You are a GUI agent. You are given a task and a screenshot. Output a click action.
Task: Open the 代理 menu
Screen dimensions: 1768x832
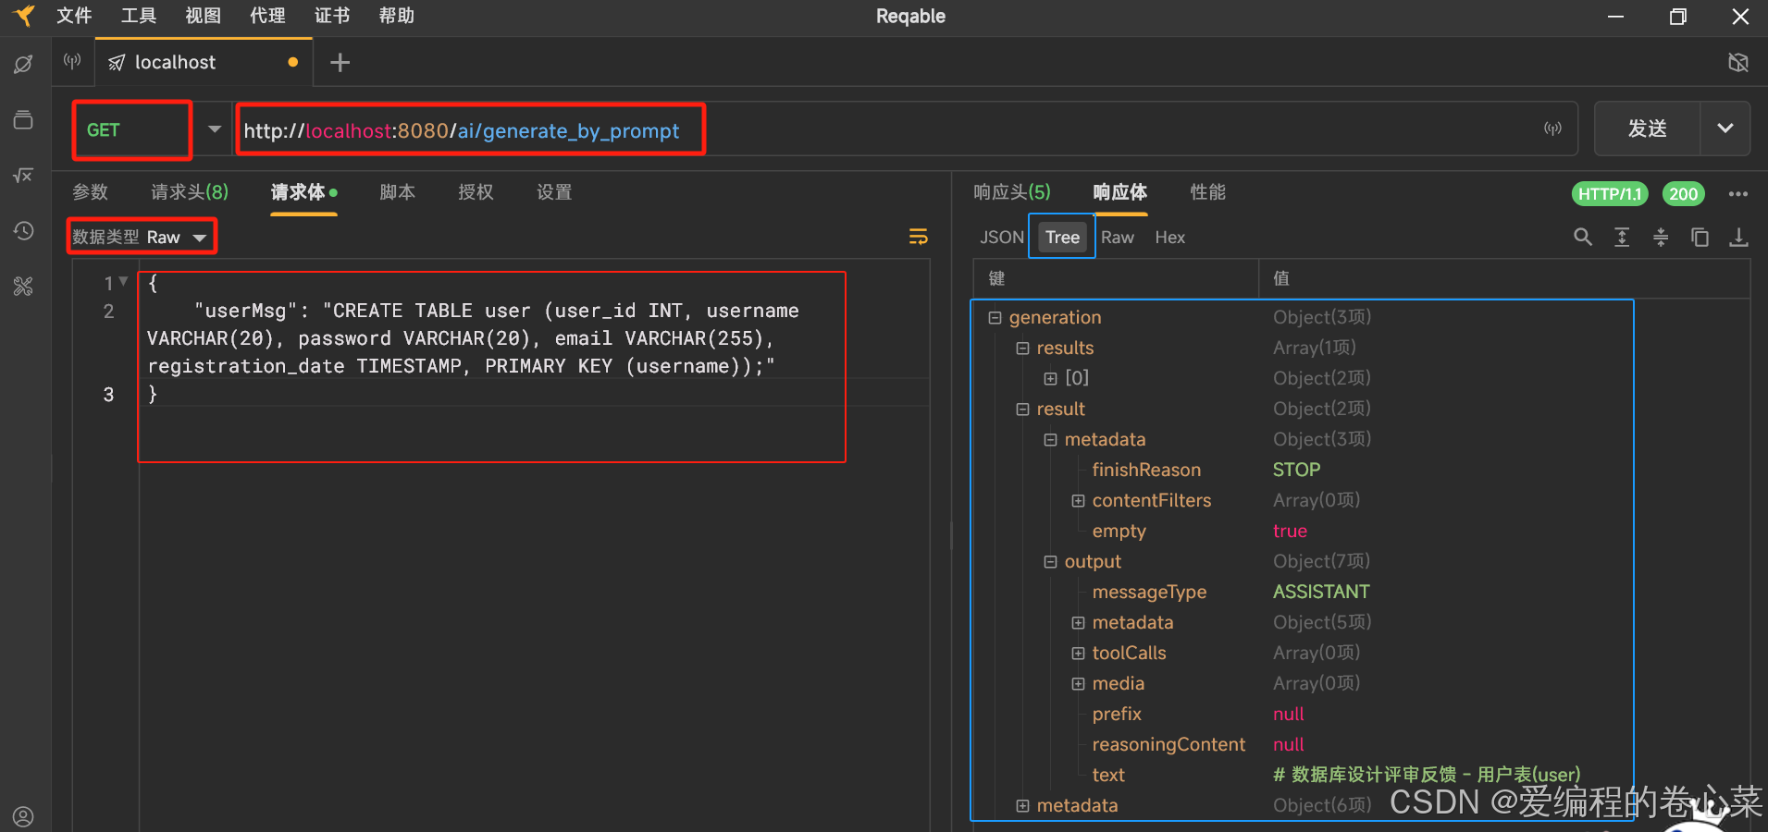[267, 16]
